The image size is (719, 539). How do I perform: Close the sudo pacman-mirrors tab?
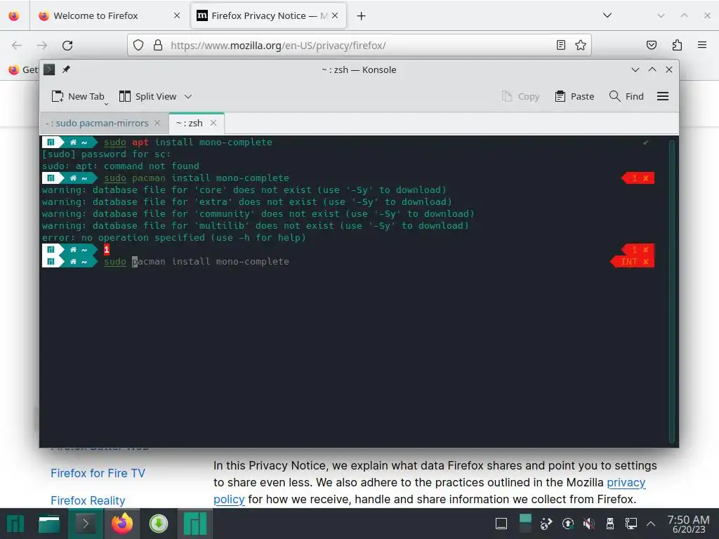coord(157,123)
